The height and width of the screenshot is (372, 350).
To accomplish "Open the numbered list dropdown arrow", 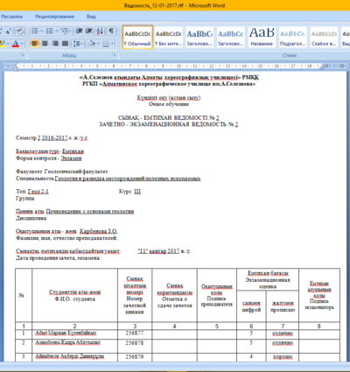I will [x=56, y=31].
